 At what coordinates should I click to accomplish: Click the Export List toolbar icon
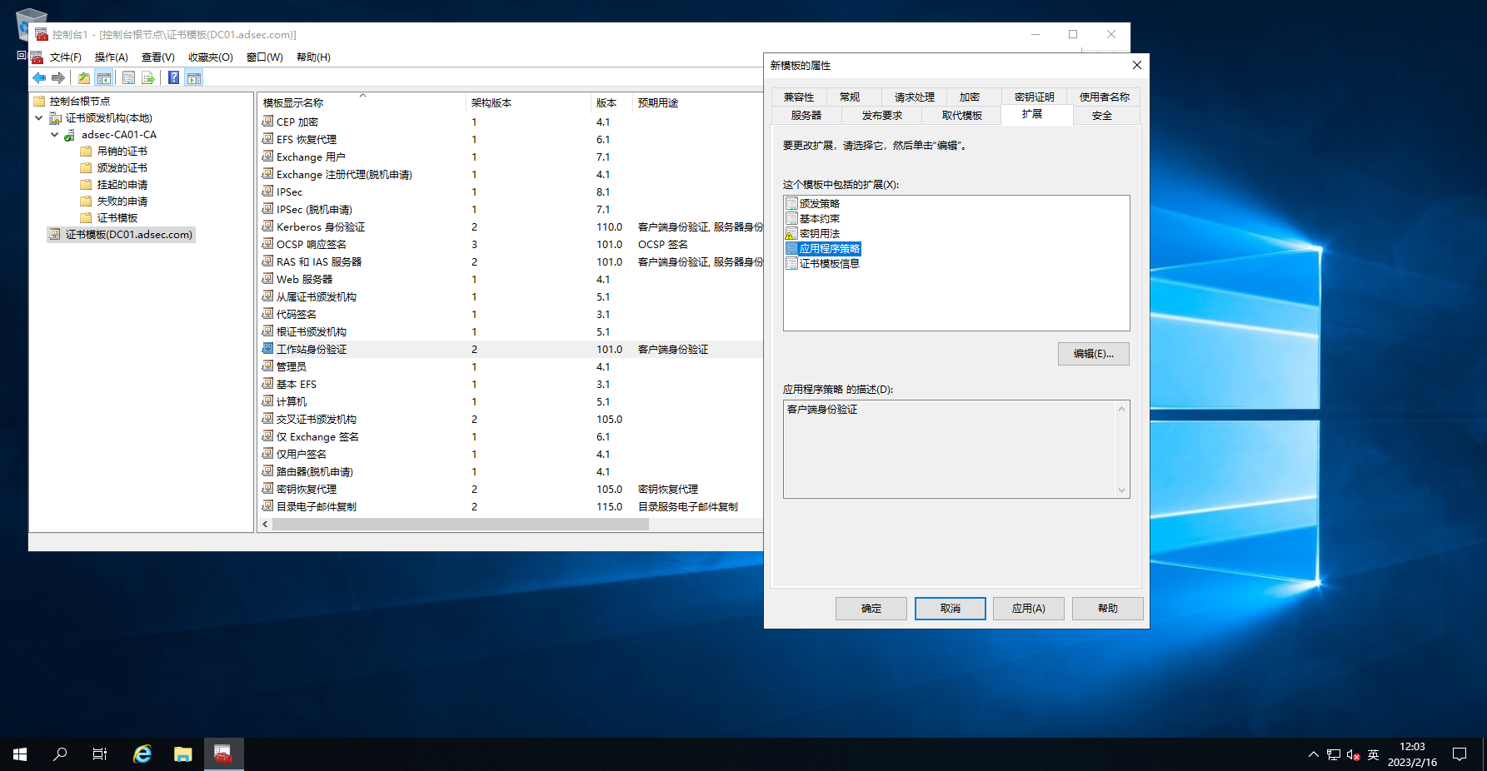point(148,78)
